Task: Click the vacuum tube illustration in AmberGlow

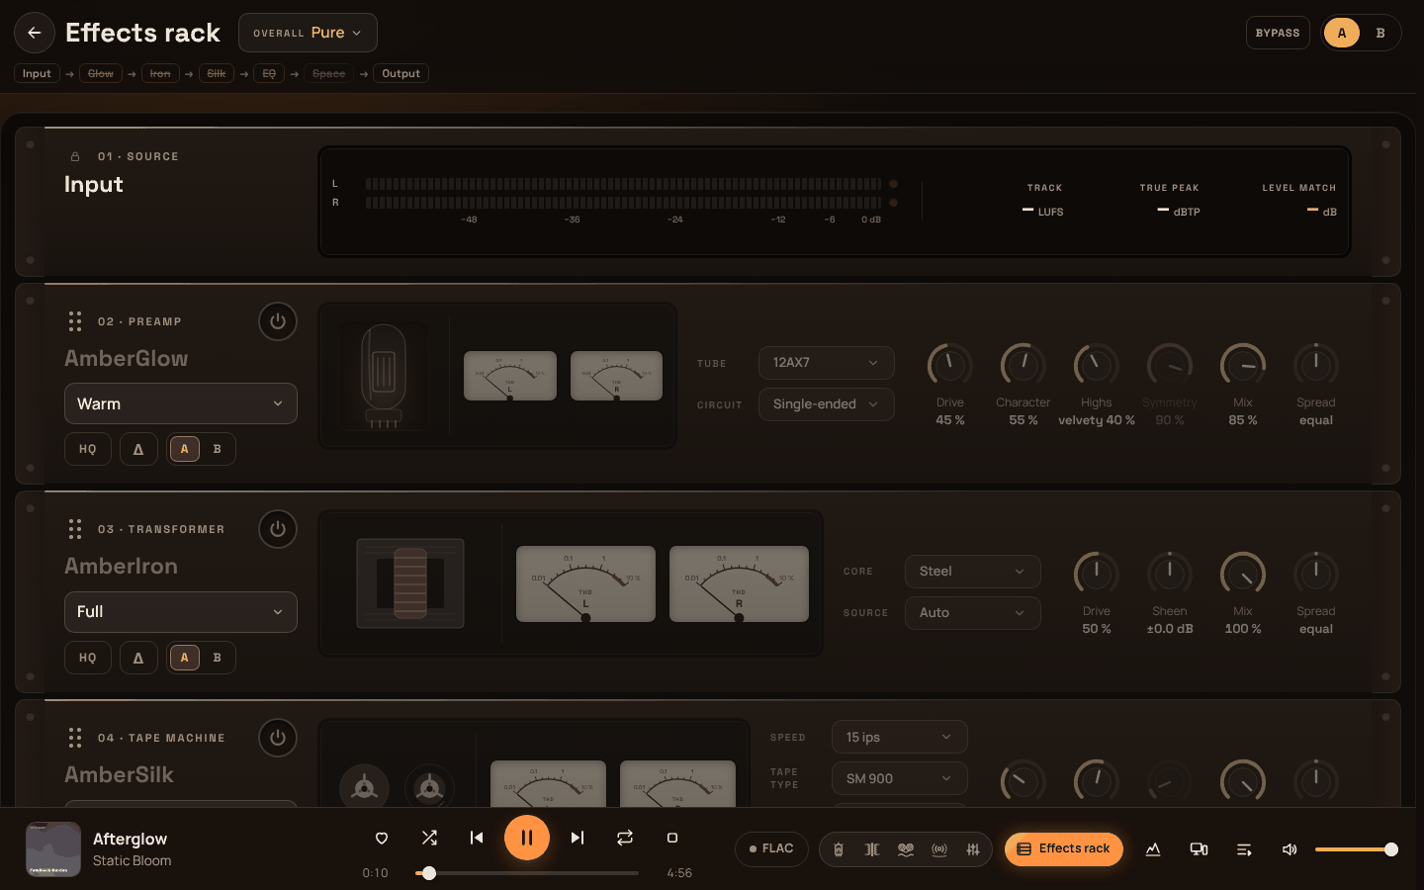Action: [384, 376]
